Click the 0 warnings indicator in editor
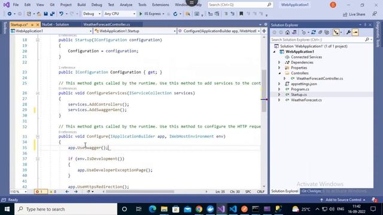This screenshot has width=383, height=215. coord(53,192)
